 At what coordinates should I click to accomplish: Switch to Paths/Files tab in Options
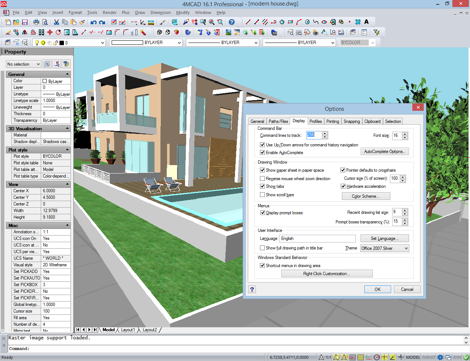[278, 121]
